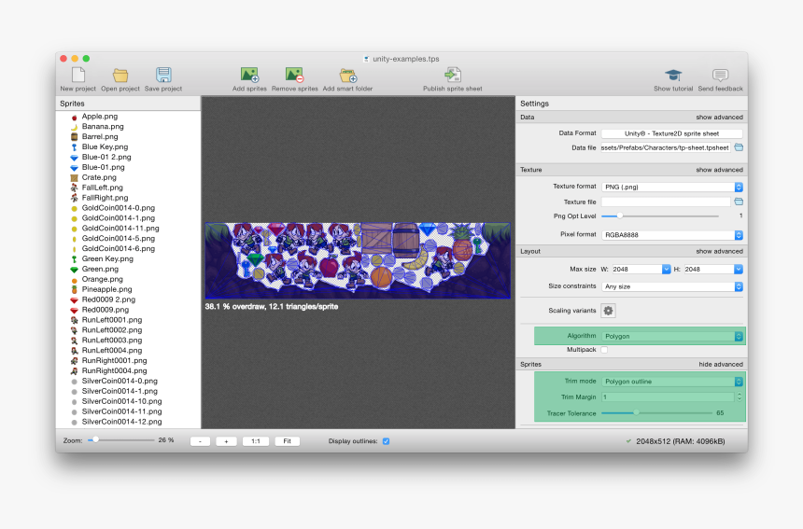Click the Texture file input field
803x529 pixels.
point(666,202)
